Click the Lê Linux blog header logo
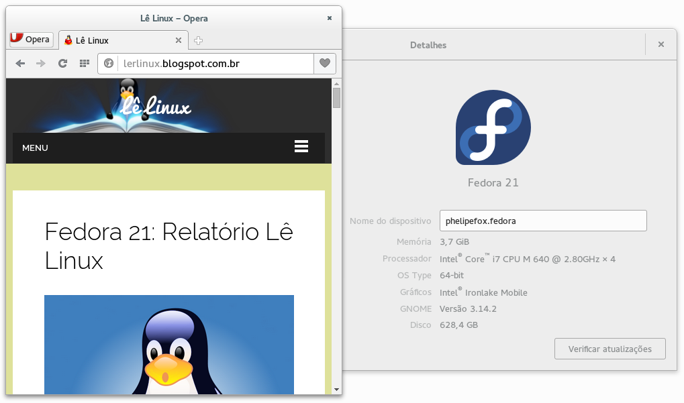Viewport: 684px width, 403px height. click(x=156, y=106)
